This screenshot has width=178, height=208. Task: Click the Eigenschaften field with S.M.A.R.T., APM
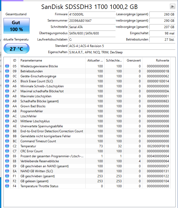(122, 52)
